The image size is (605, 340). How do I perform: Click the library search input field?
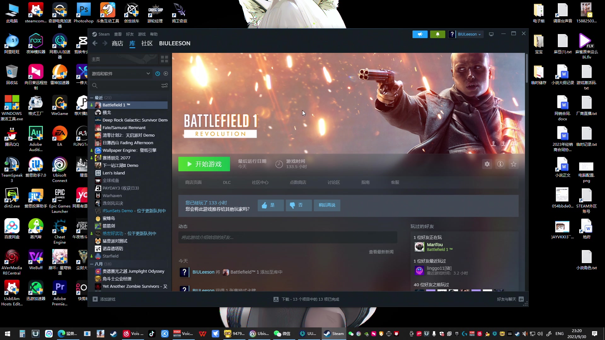tap(129, 86)
